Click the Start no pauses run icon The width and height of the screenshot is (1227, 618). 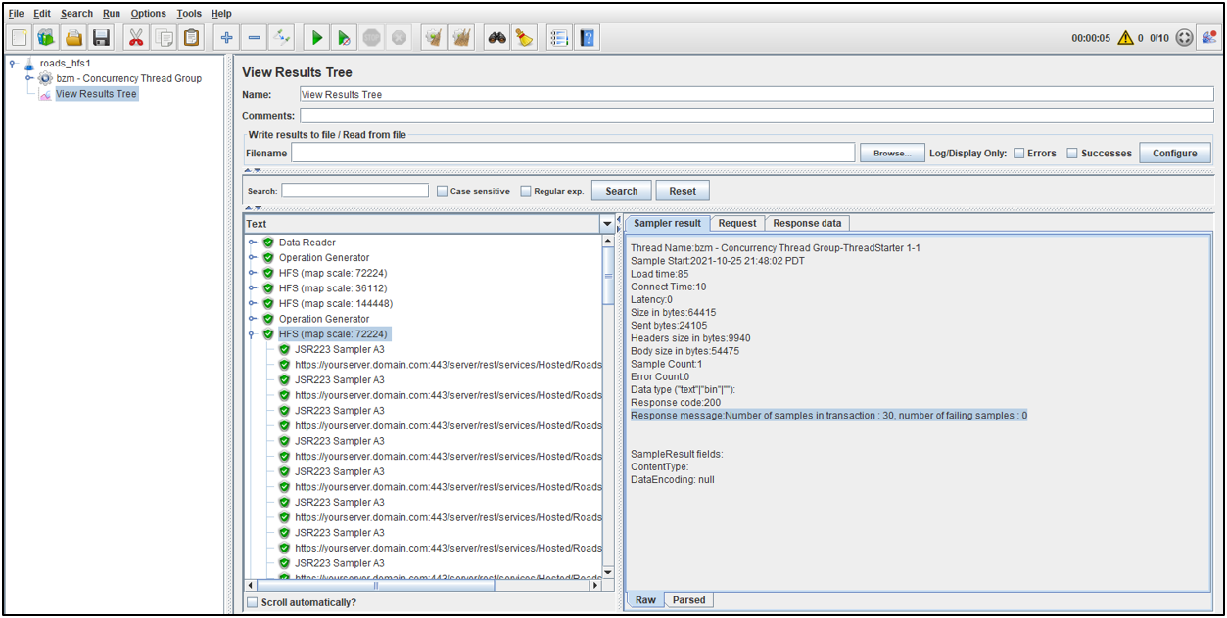pyautogui.click(x=343, y=37)
